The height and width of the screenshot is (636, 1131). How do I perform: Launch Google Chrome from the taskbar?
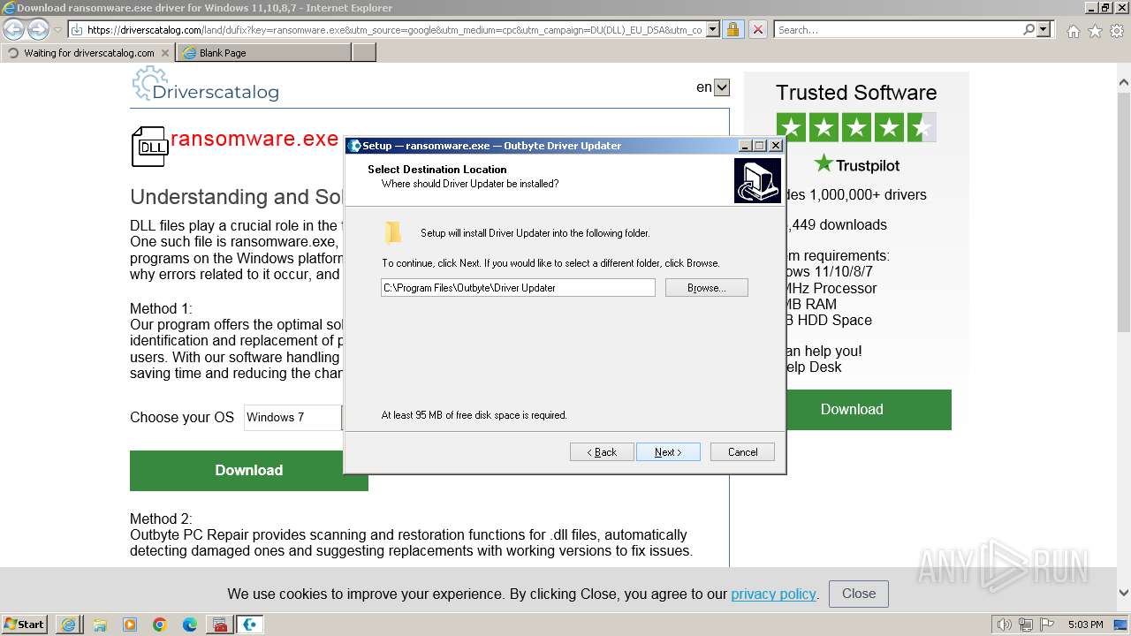(x=160, y=625)
